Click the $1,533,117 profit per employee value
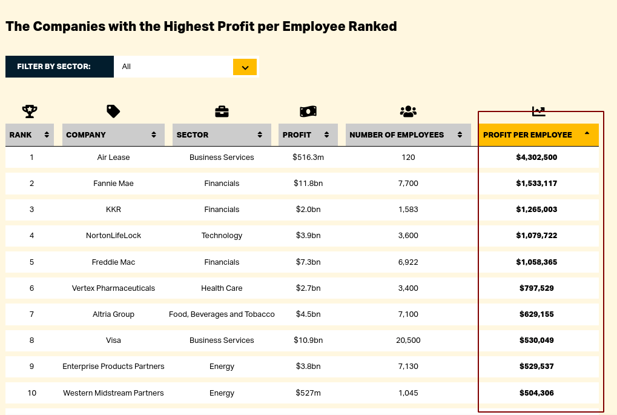The height and width of the screenshot is (415, 617). [x=536, y=183]
